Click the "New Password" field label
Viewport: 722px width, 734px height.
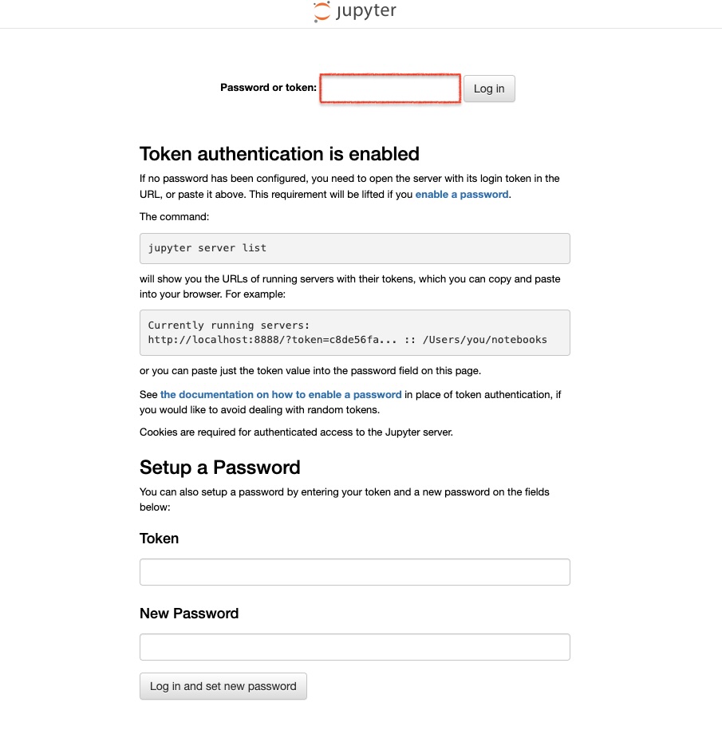pyautogui.click(x=189, y=614)
